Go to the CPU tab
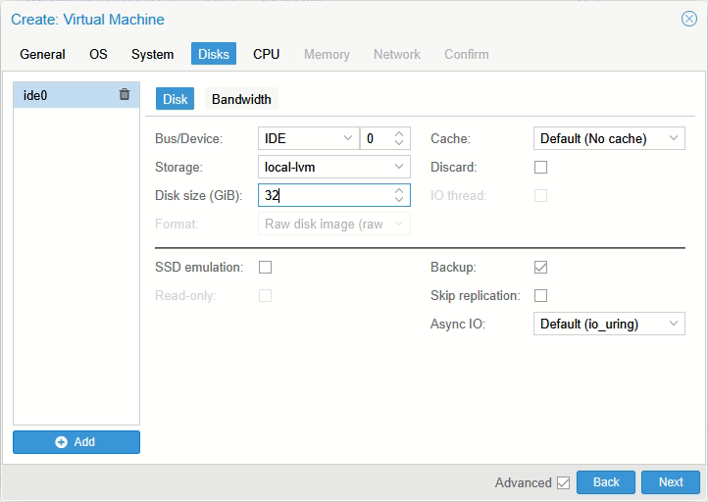Viewport: 708px width, 502px height. (266, 54)
